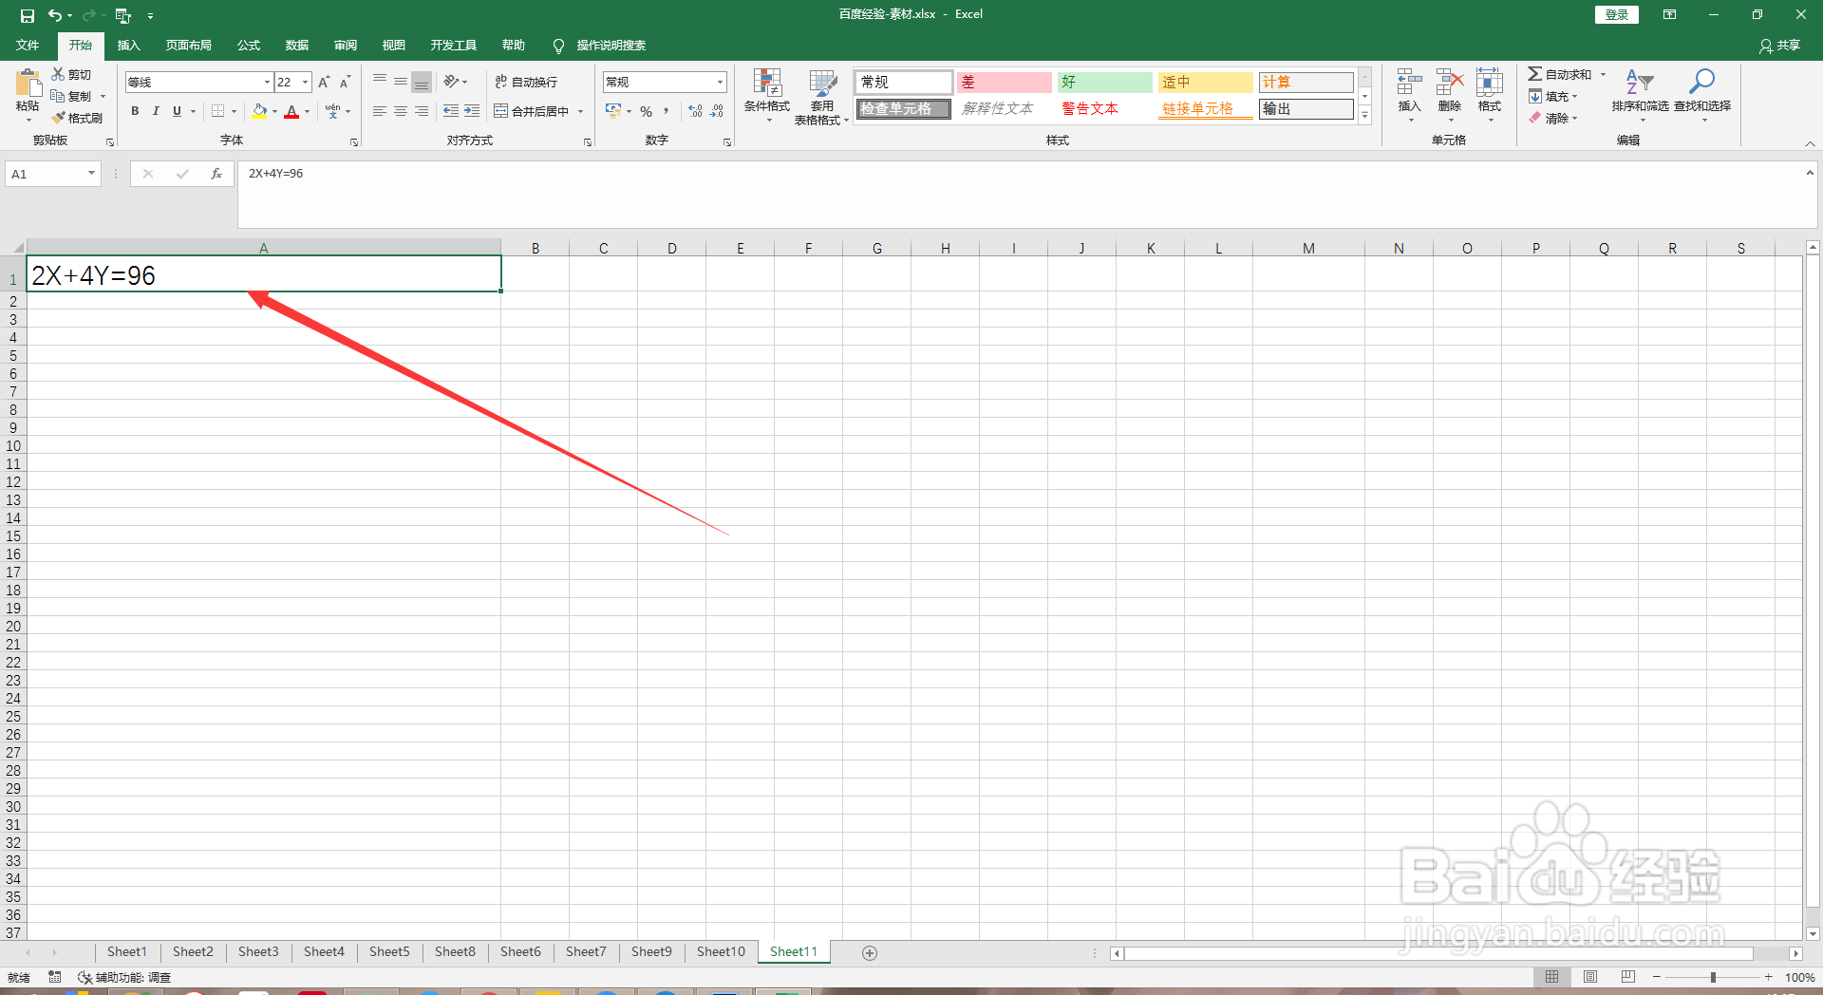
Task: Click the 共享 Share button
Action: click(x=1780, y=46)
